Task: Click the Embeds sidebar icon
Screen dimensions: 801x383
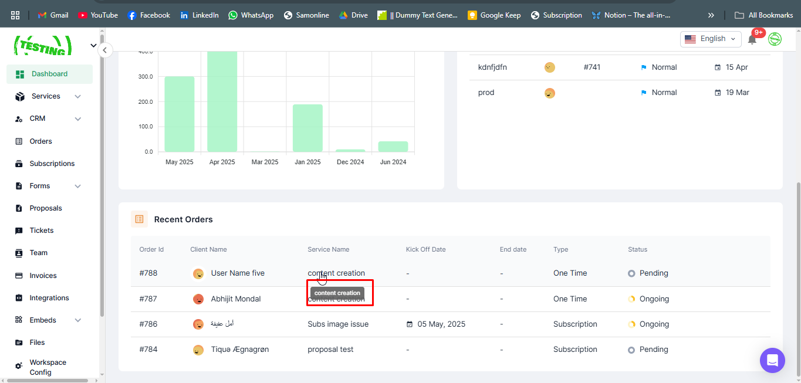Action: (19, 320)
